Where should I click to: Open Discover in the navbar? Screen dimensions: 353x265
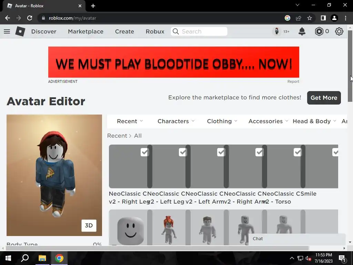point(44,31)
